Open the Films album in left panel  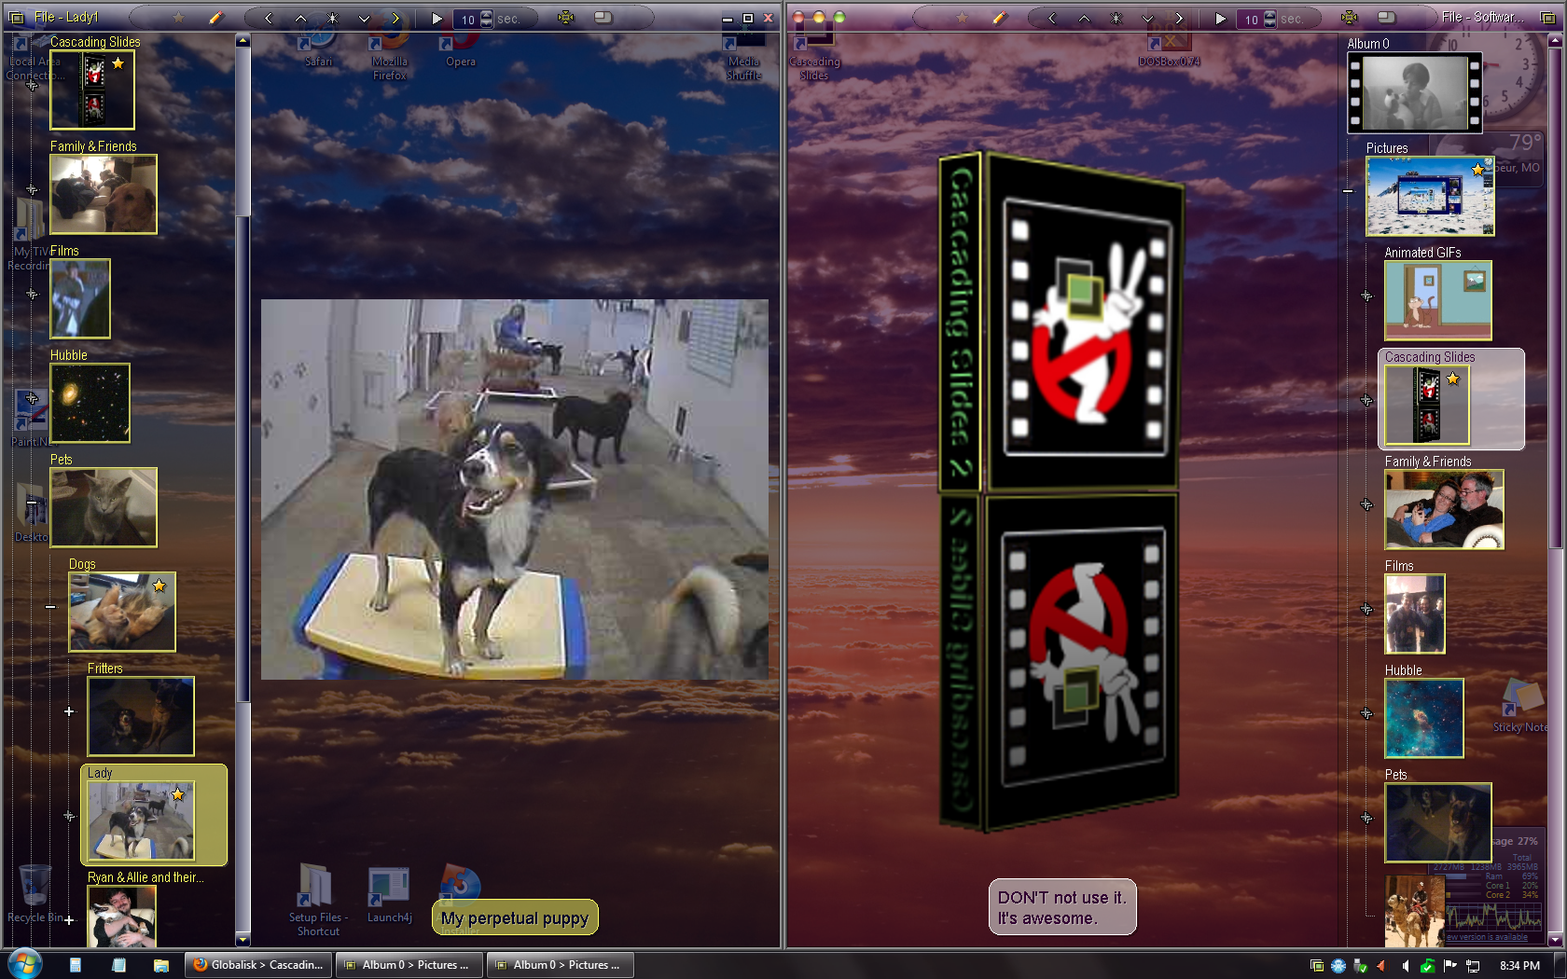(x=80, y=298)
